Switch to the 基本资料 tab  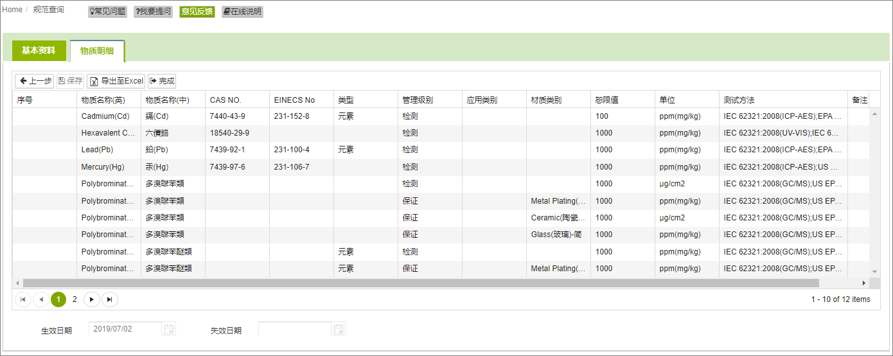pyautogui.click(x=39, y=51)
